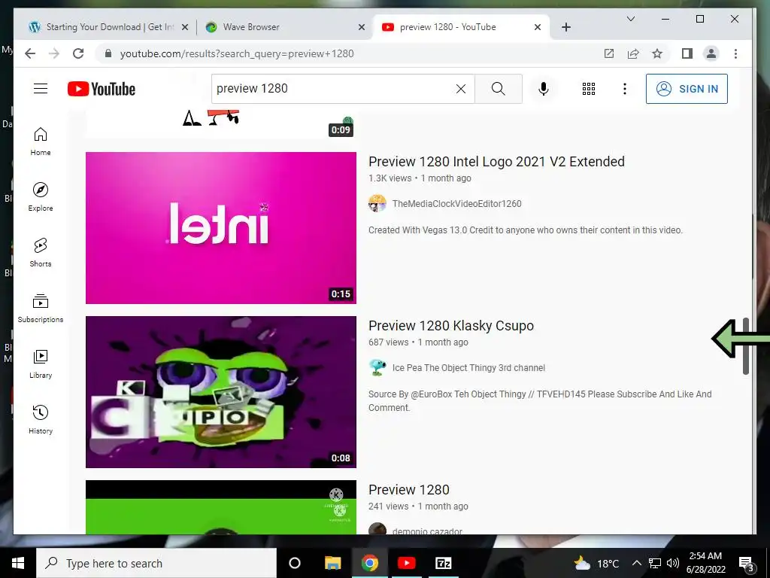Viewport: 770px width, 578px height.
Task: Share this page icon in address bar
Action: [633, 53]
